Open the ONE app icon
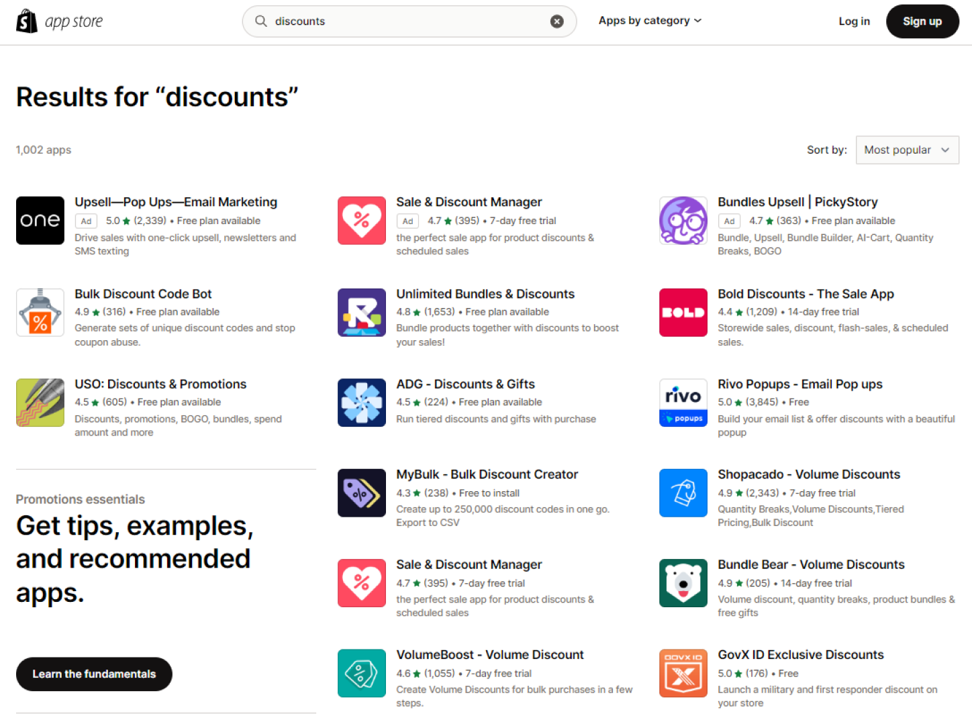 coord(40,221)
